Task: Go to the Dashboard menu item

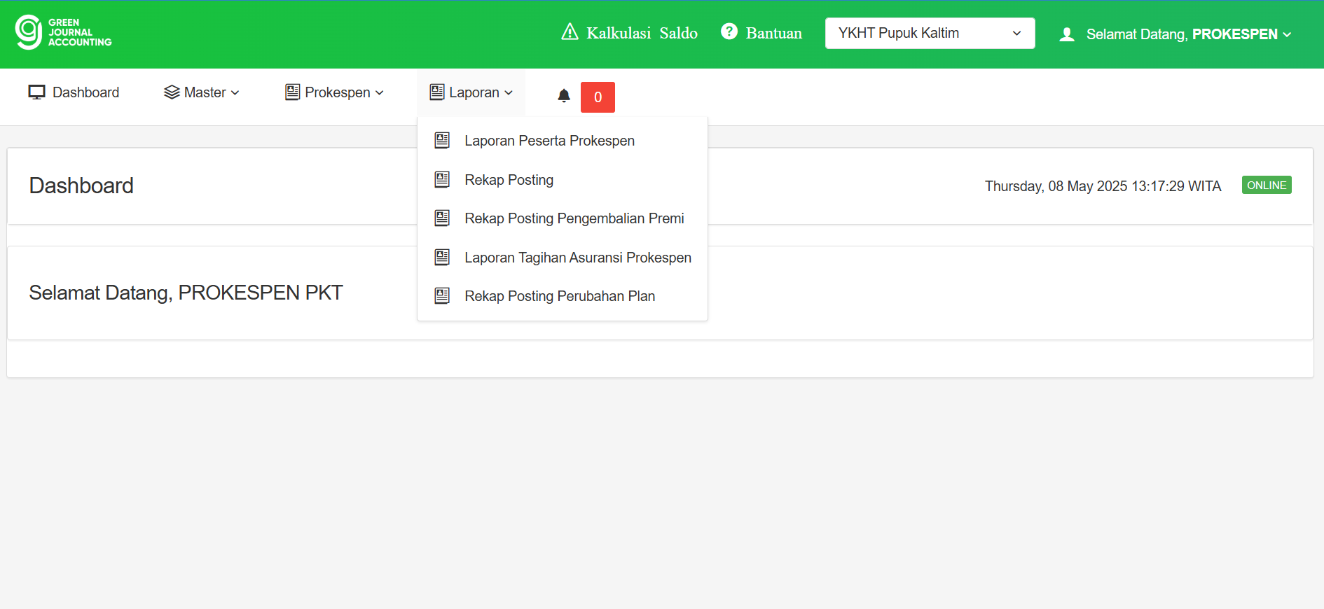Action: point(74,92)
